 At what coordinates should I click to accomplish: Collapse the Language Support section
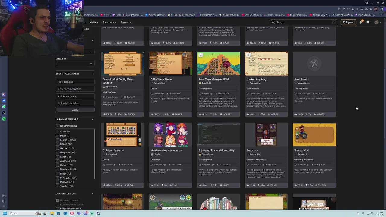93,119
